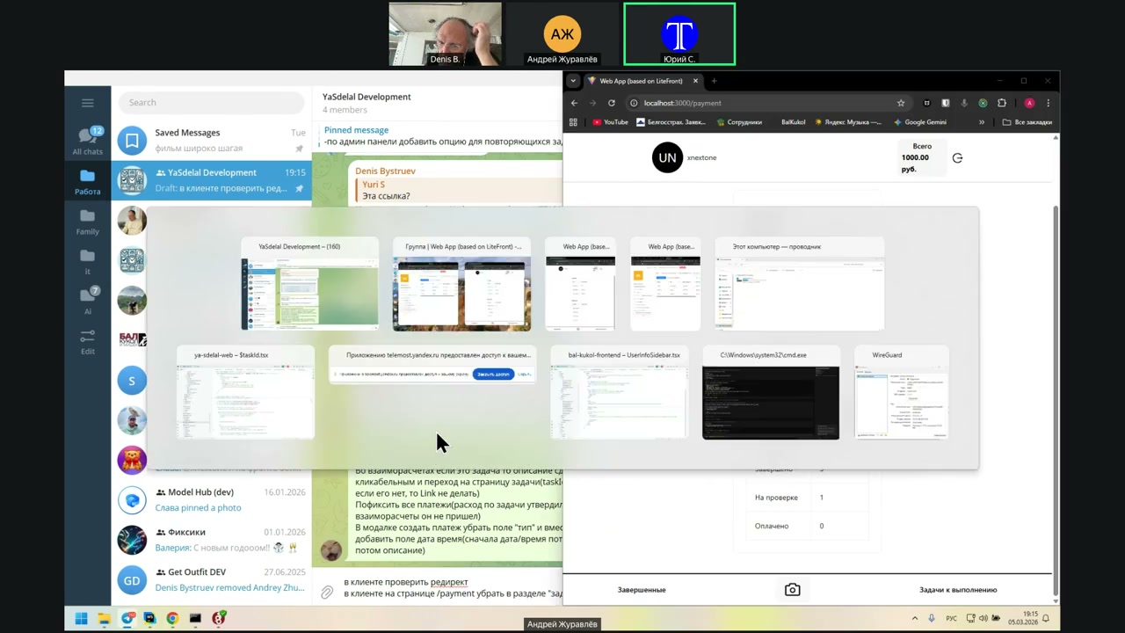Open the YouTube bookmark
Image resolution: width=1125 pixels, height=633 pixels.
tap(610, 122)
